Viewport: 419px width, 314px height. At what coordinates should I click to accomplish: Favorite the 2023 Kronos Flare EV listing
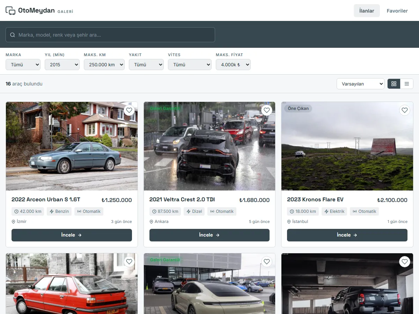point(405,111)
